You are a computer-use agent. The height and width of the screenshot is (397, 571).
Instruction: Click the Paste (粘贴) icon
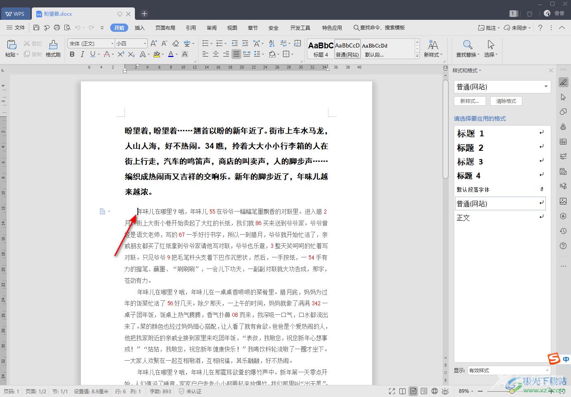[12, 45]
